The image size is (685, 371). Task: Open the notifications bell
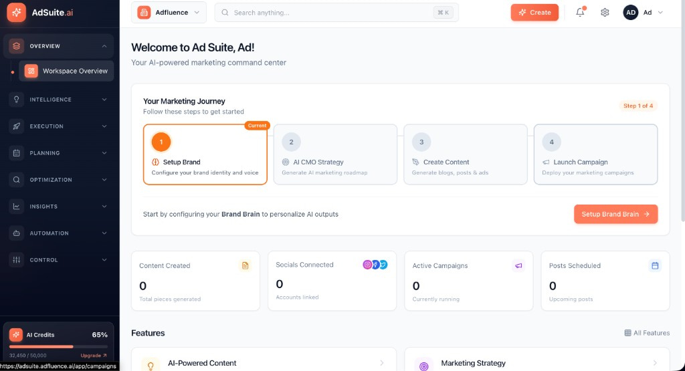click(x=580, y=12)
